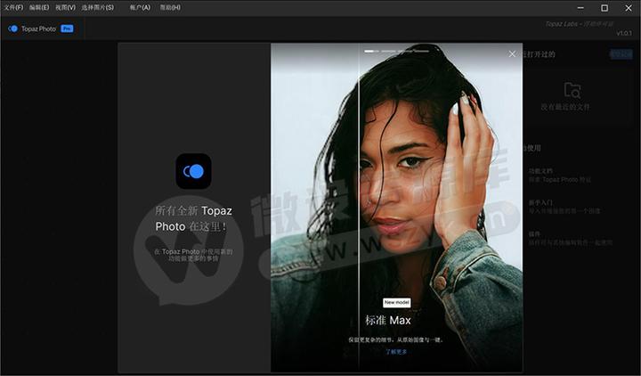The width and height of the screenshot is (641, 376).
Task: Open the 编辑(E) menu
Action: pyautogui.click(x=39, y=7)
